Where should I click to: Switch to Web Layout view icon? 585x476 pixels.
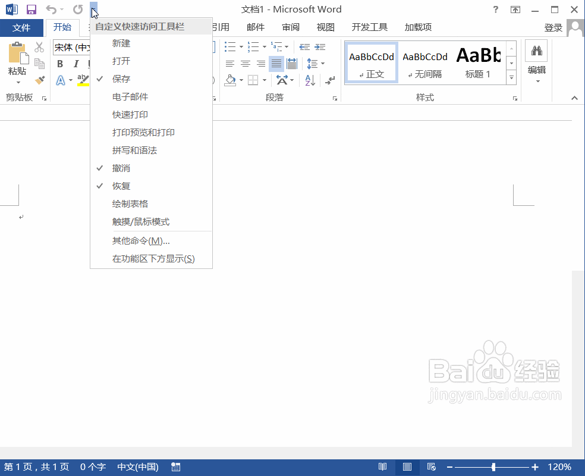pyautogui.click(x=431, y=466)
